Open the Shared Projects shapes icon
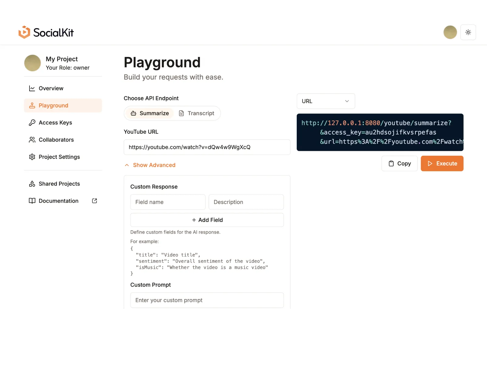The height and width of the screenshot is (365, 487). tap(32, 184)
